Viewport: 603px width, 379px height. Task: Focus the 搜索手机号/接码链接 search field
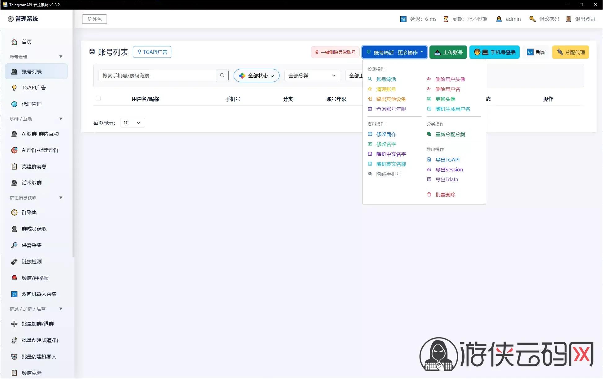click(x=157, y=75)
